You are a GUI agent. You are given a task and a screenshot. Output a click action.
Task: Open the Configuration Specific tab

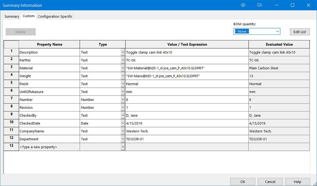pos(55,16)
